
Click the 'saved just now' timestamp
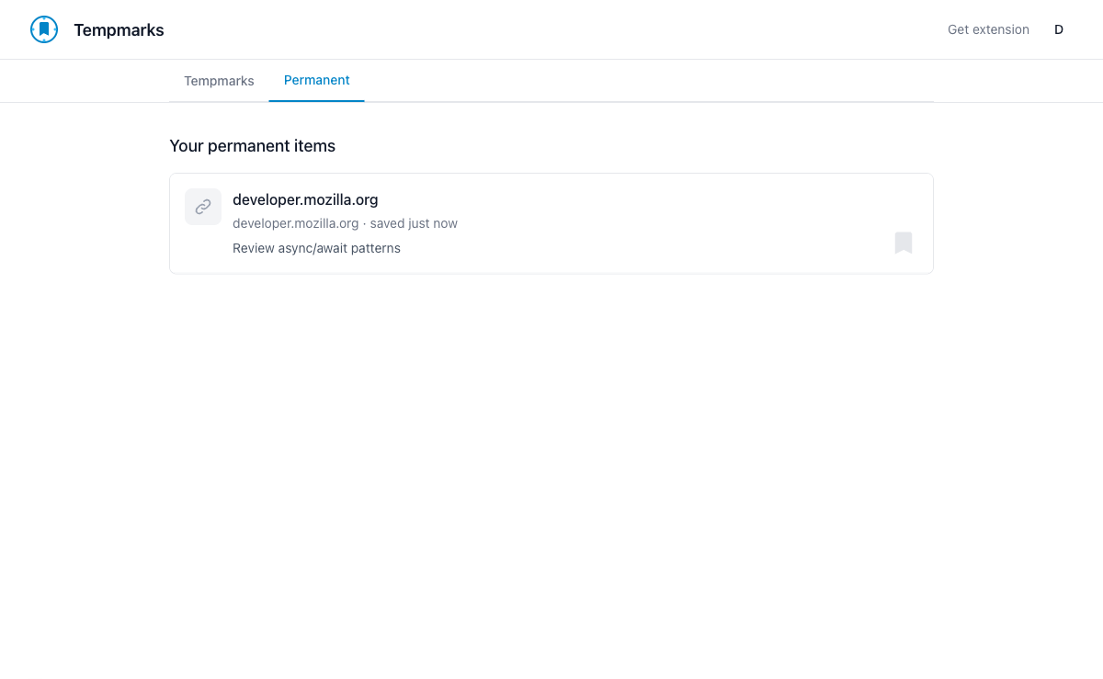[414, 223]
